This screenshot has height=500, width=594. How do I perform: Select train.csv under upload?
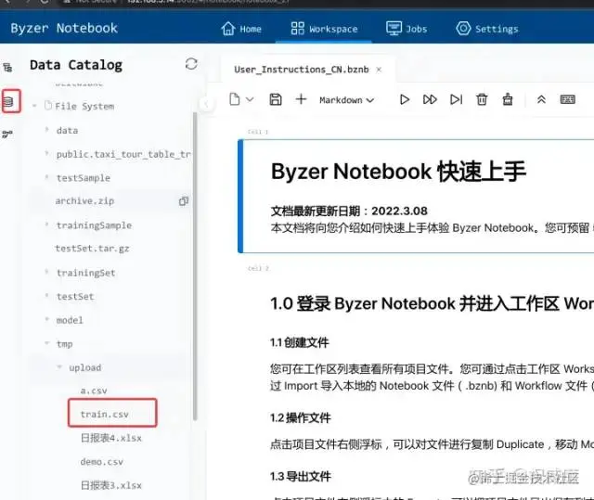coord(104,415)
